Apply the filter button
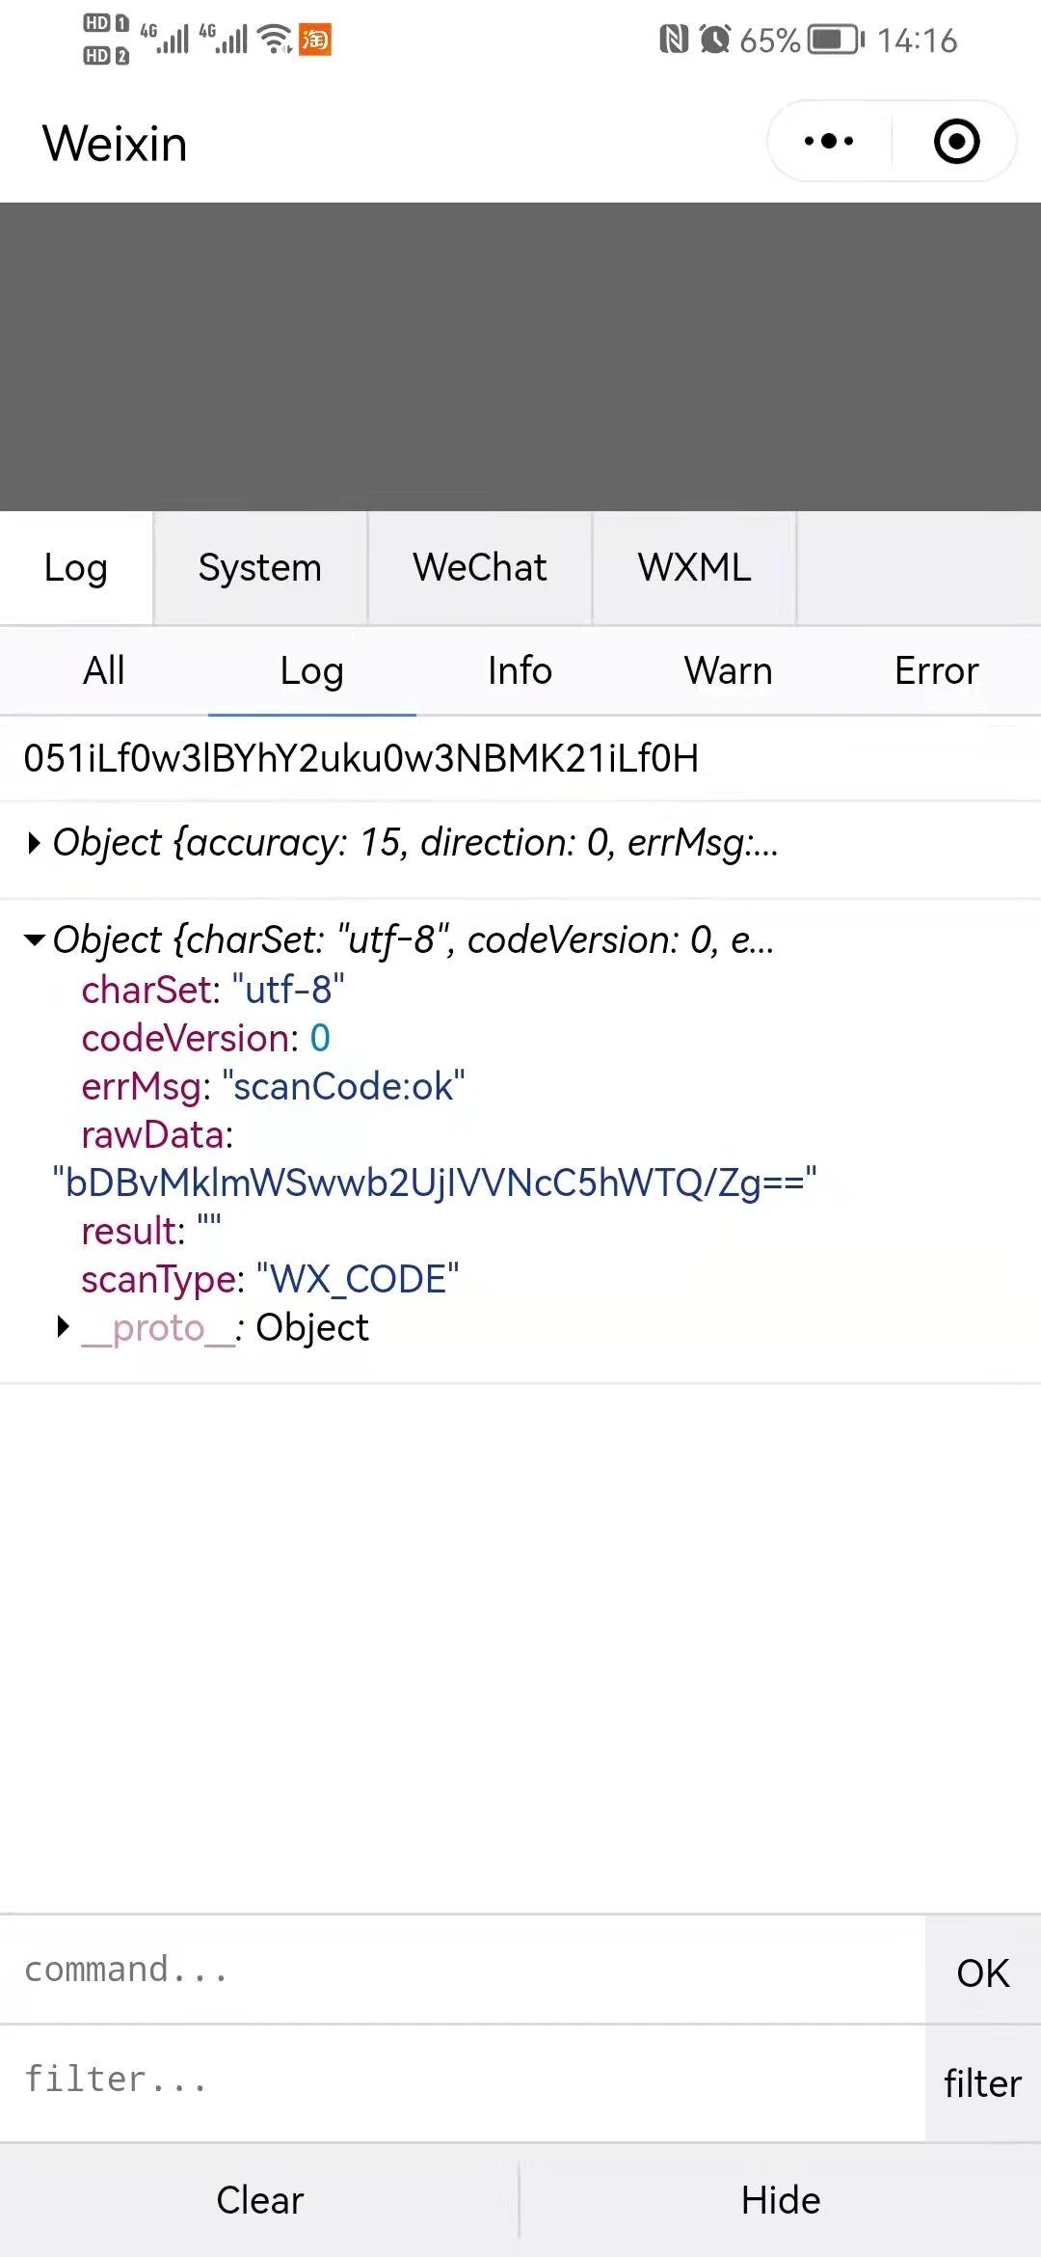The image size is (1041, 2257). tap(983, 2083)
